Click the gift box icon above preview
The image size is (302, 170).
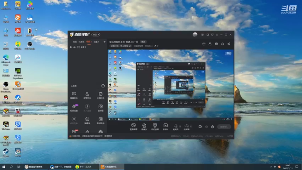coord(204,44)
